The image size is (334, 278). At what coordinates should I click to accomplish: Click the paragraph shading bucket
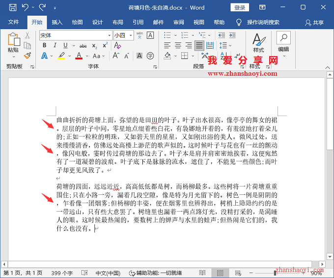(x=167, y=56)
